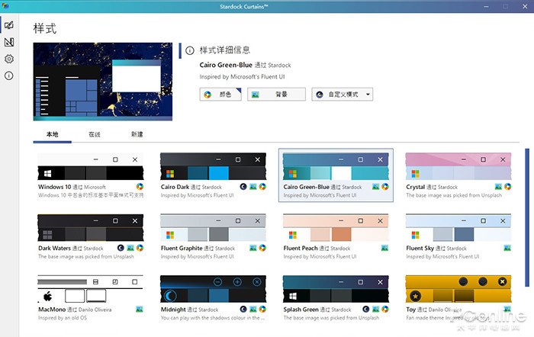Click color wheel icon on Cairo Green-Blue card
Image resolution: width=534 pixels, height=337 pixels.
(x=385, y=187)
